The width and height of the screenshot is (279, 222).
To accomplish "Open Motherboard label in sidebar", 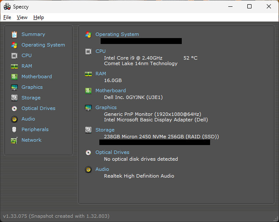I will click(x=37, y=77).
